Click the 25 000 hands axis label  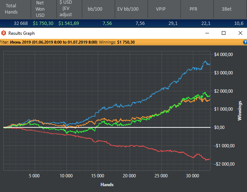pyautogui.click(x=161, y=176)
